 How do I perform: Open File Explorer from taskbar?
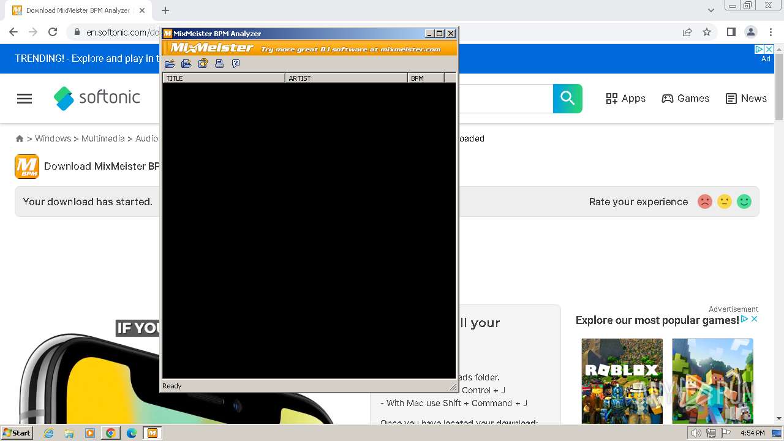tap(69, 433)
